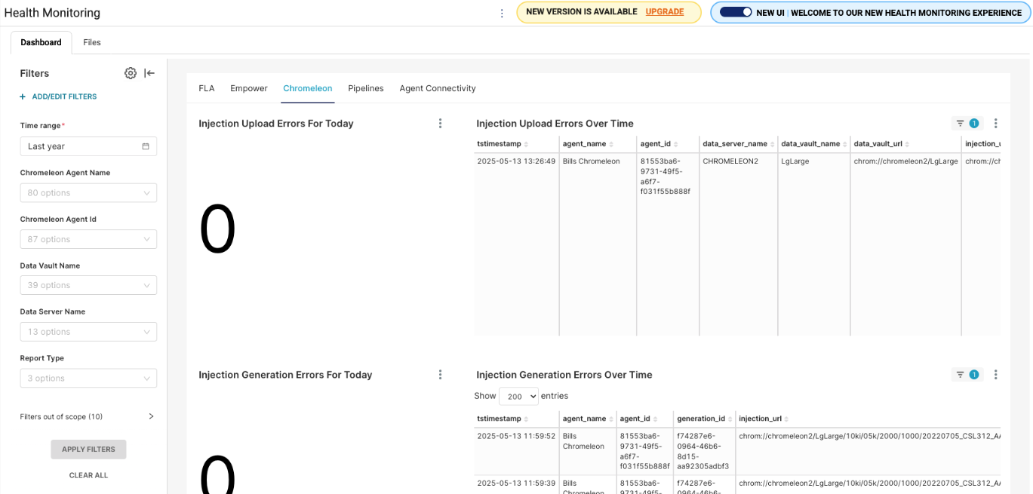
Task: Click the Health Monitoring page title
Action: click(52, 13)
